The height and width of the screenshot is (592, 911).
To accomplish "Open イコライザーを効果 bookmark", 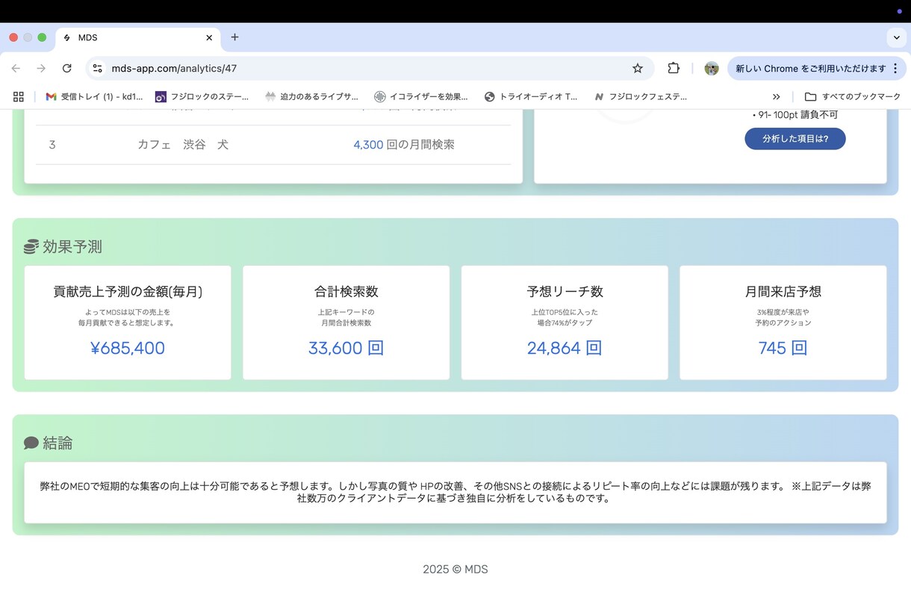I will coord(421,96).
